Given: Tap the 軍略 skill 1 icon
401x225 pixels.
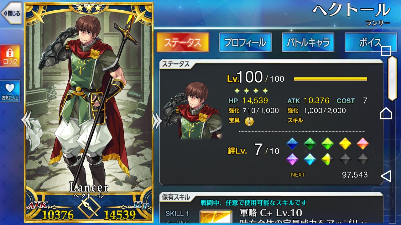Looking at the screenshot, I should pos(216,217).
